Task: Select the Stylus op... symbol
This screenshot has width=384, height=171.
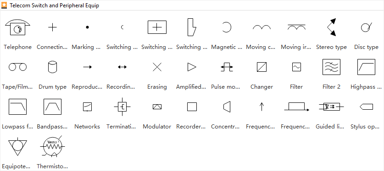Action: click(x=367, y=107)
